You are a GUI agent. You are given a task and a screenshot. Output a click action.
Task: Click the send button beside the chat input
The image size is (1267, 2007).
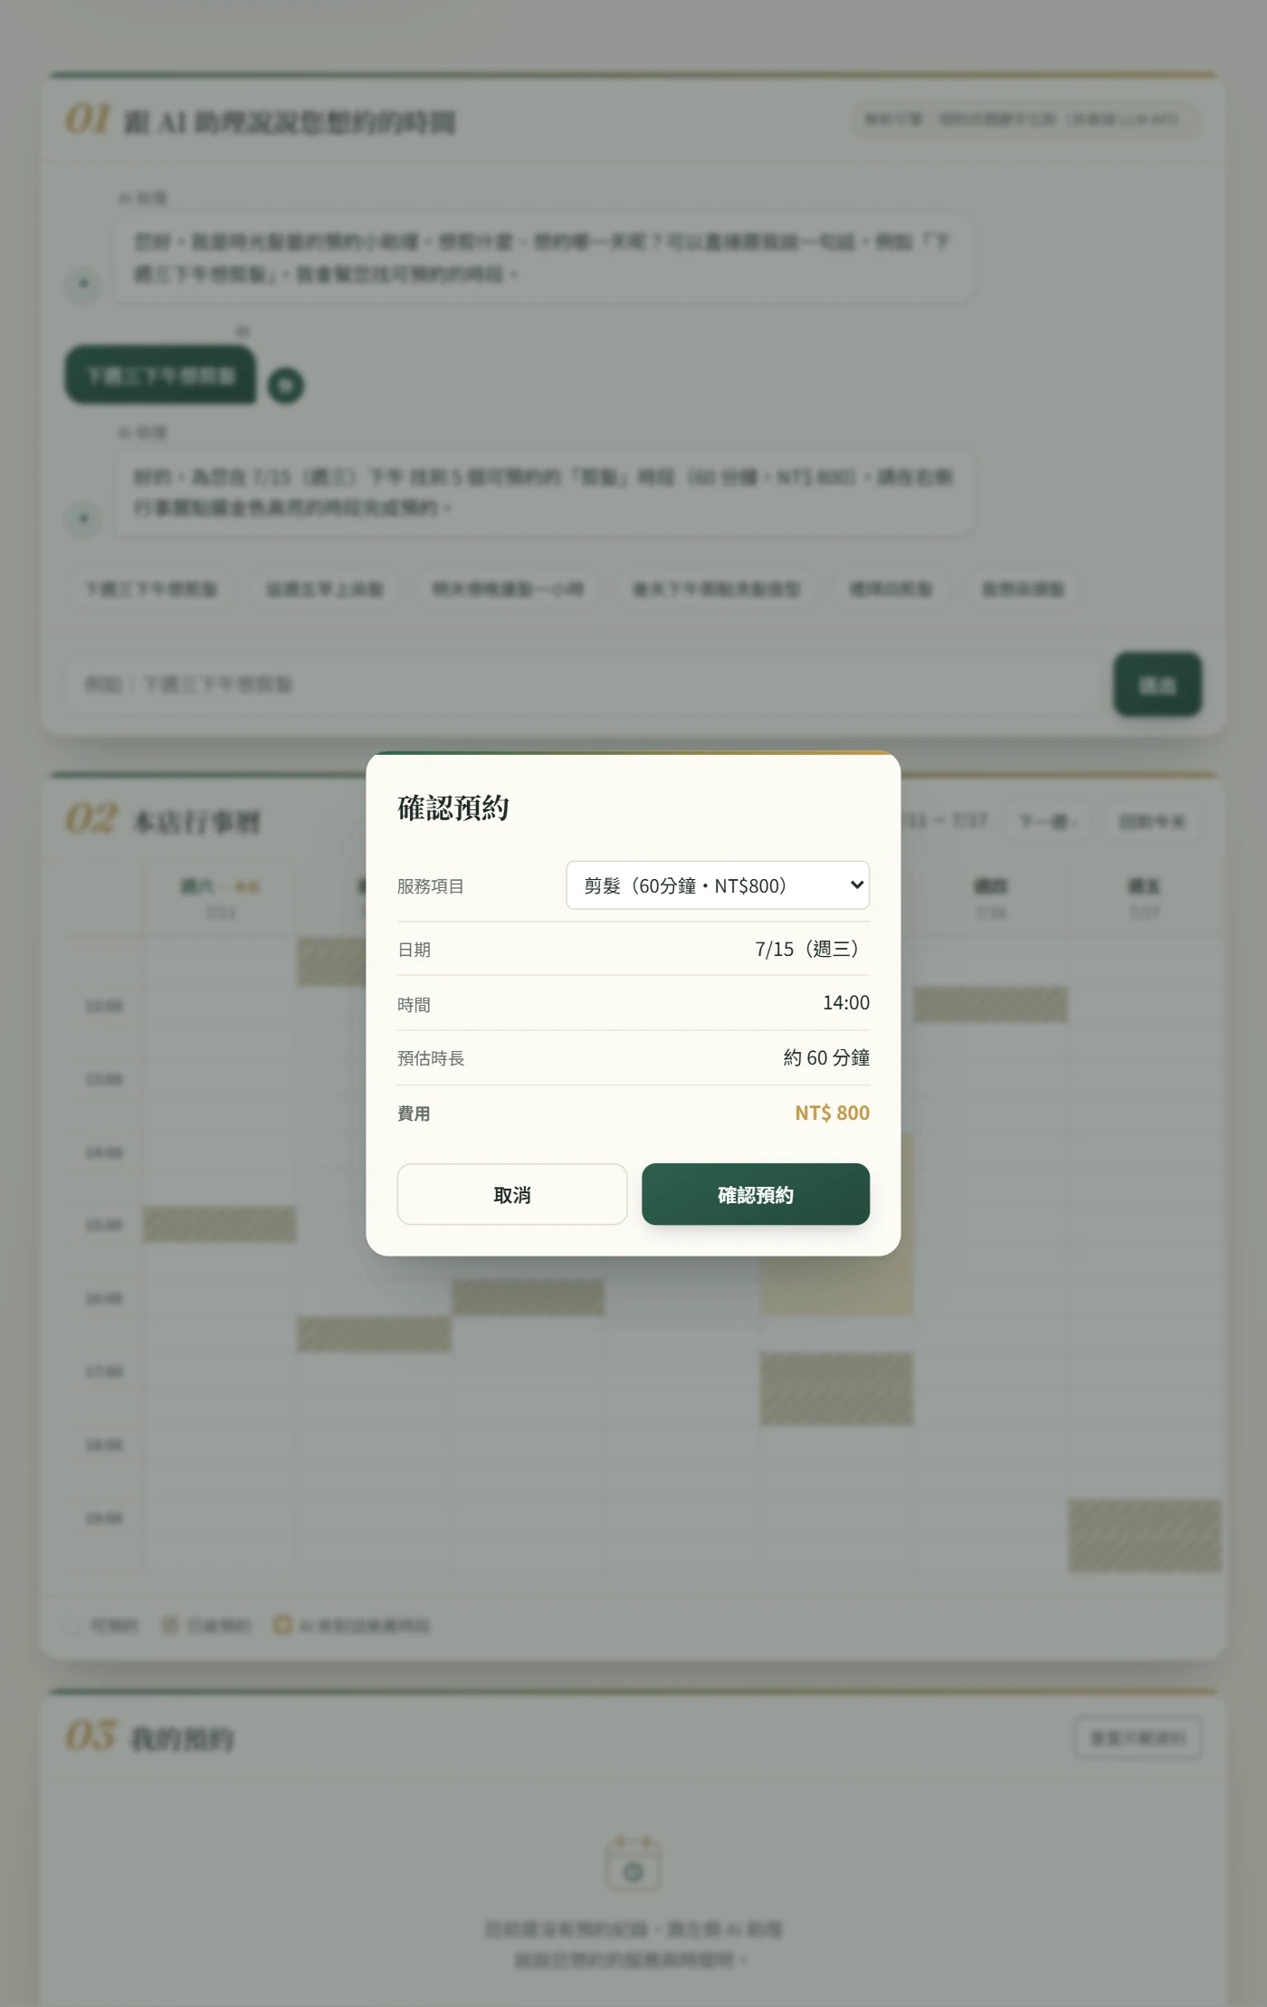pyautogui.click(x=1157, y=684)
